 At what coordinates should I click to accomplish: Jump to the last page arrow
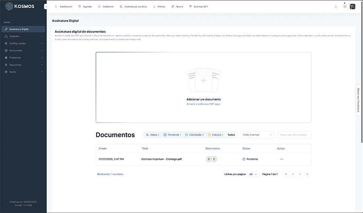[x=307, y=174]
